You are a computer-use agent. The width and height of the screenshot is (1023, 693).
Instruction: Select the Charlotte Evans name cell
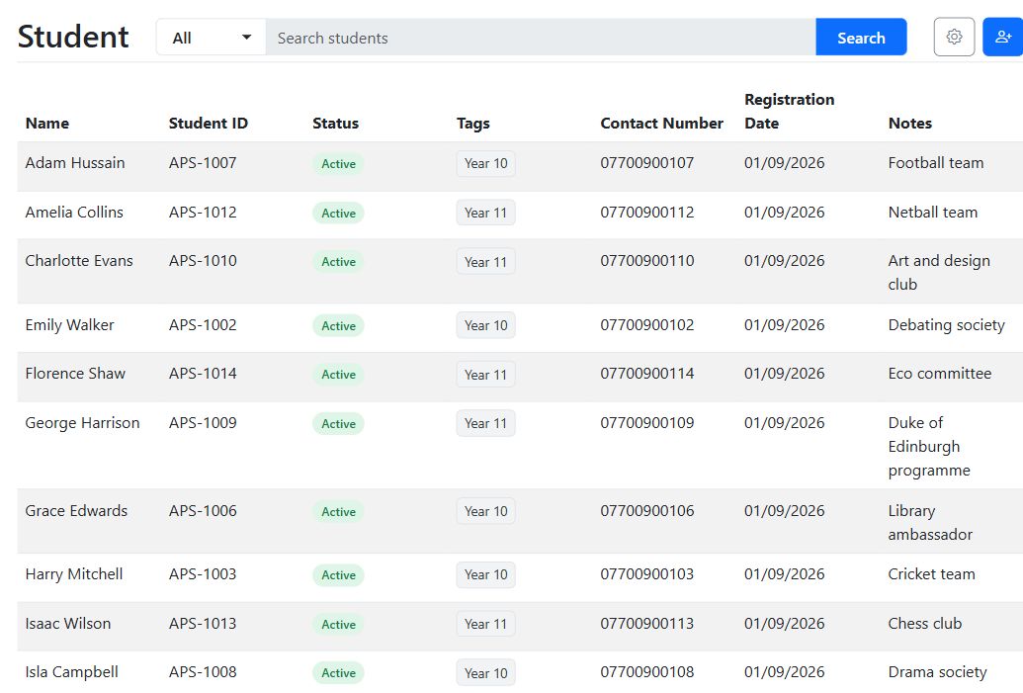click(x=79, y=261)
